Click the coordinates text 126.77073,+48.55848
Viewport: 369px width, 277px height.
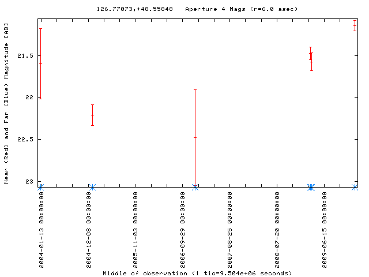(x=134, y=9)
